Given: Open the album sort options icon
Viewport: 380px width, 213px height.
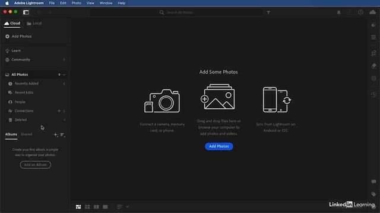Looking at the screenshot, I should [62, 135].
